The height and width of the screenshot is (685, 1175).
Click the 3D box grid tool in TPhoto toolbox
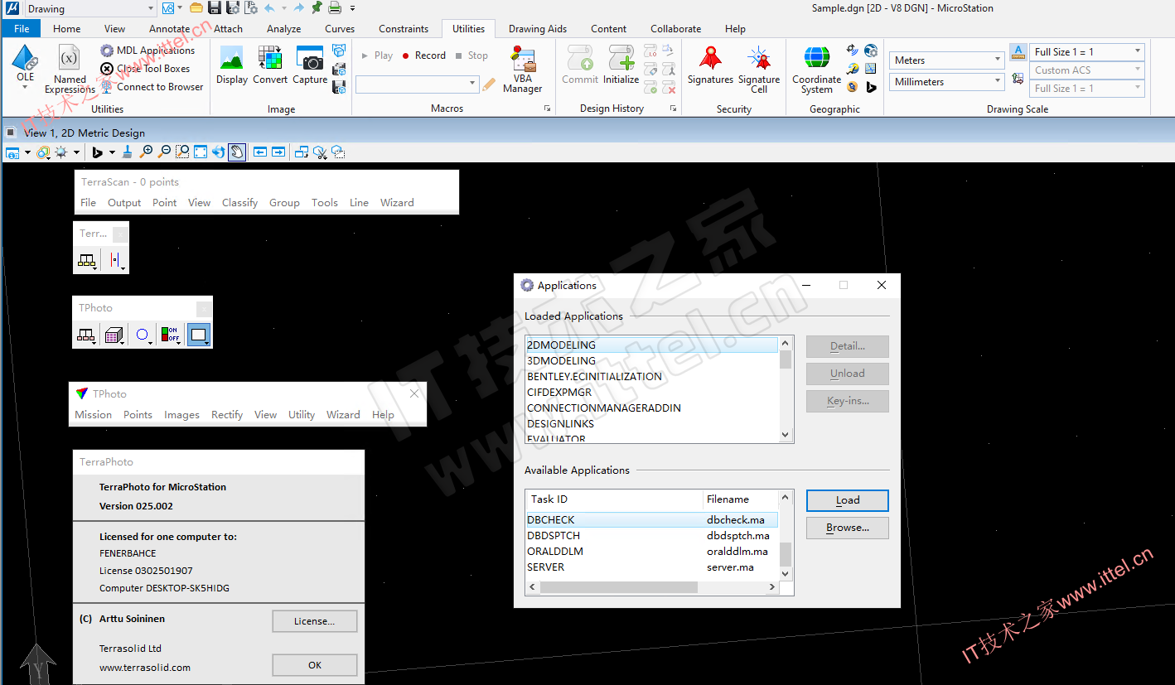tap(114, 335)
